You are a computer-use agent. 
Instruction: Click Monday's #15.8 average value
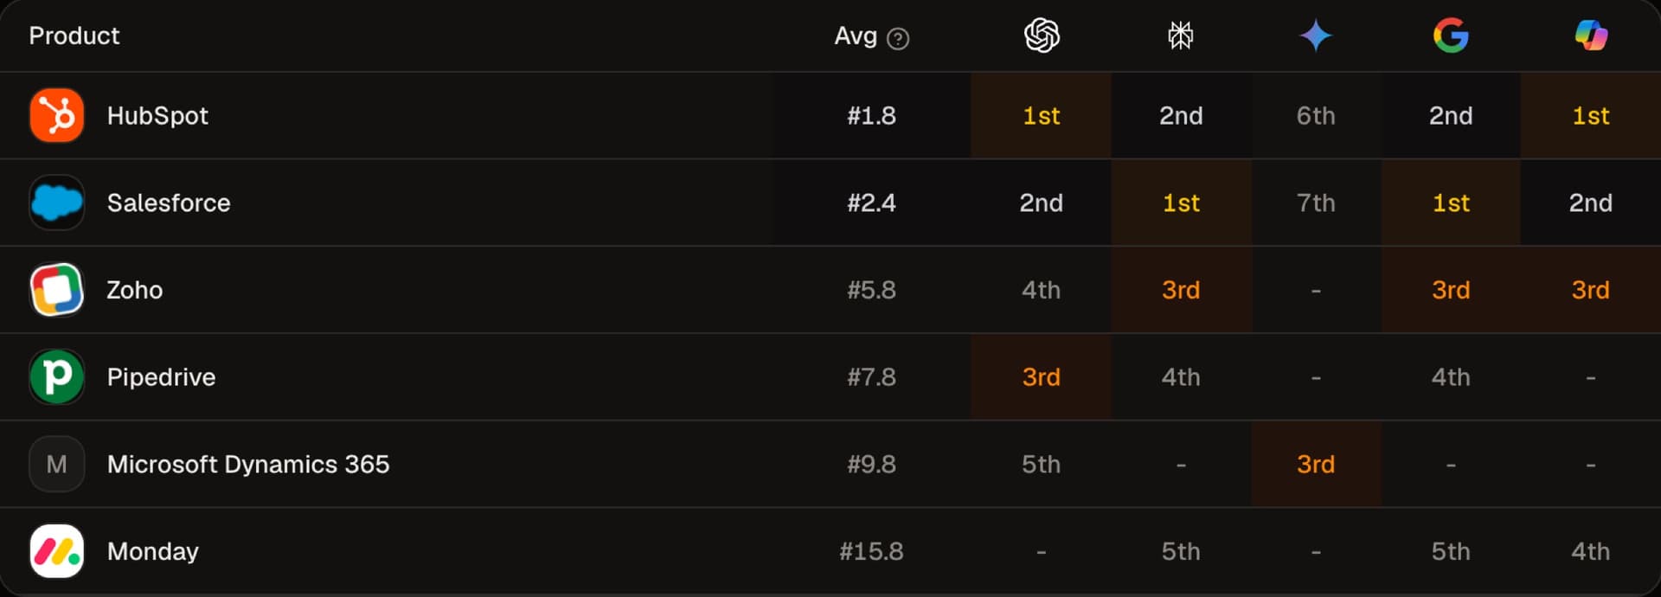tap(871, 551)
